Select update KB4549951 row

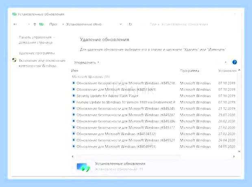[154, 146]
